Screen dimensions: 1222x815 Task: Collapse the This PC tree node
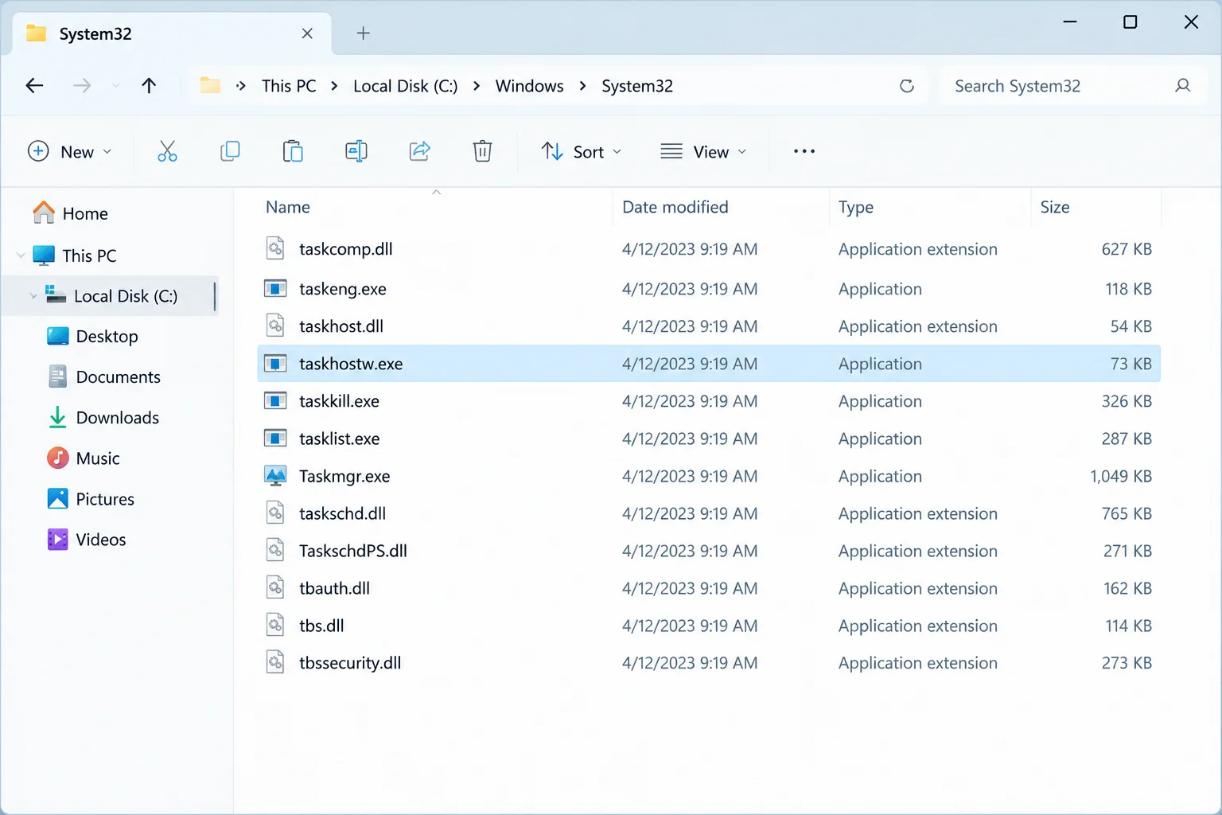21,255
